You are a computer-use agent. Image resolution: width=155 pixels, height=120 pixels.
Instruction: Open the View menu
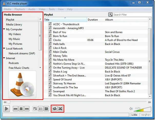coord(61,9)
